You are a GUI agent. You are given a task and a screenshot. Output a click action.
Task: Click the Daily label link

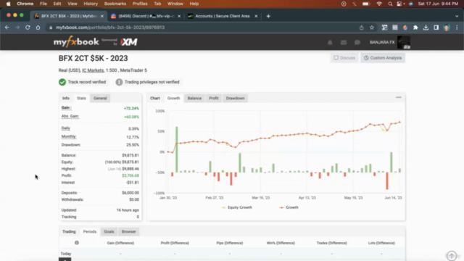65,128
